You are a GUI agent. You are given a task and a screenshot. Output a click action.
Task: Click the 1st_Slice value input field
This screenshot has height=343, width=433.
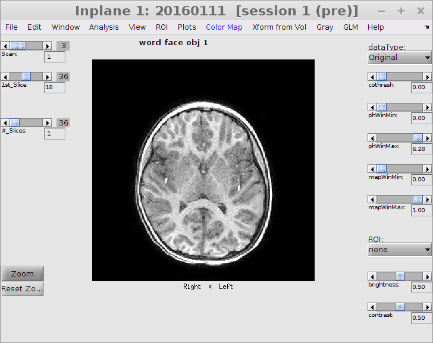(54, 87)
